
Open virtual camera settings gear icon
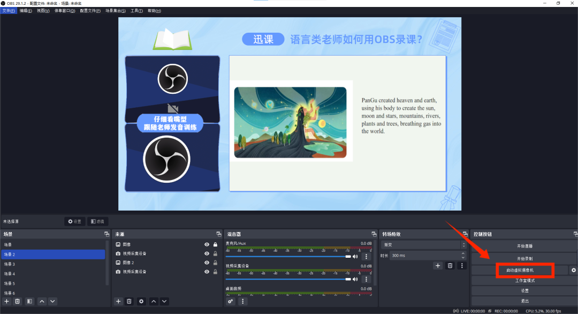point(573,271)
